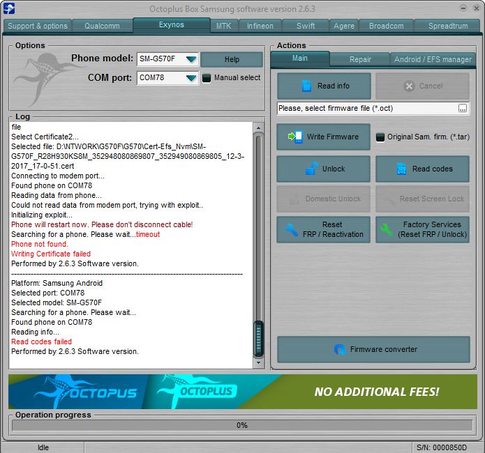Switch to the Qualcomm tab

[x=102, y=26]
